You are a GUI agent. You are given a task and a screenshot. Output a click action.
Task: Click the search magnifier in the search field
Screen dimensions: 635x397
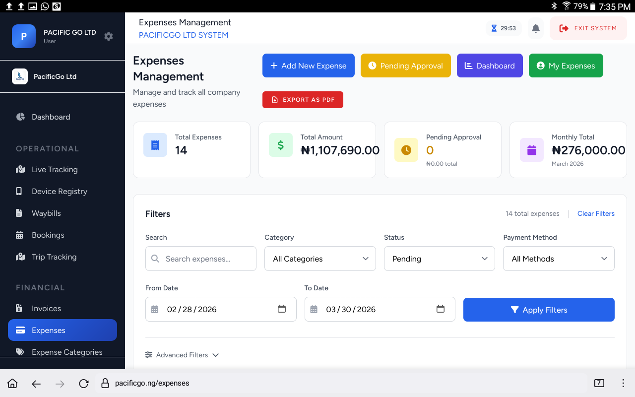click(x=155, y=259)
